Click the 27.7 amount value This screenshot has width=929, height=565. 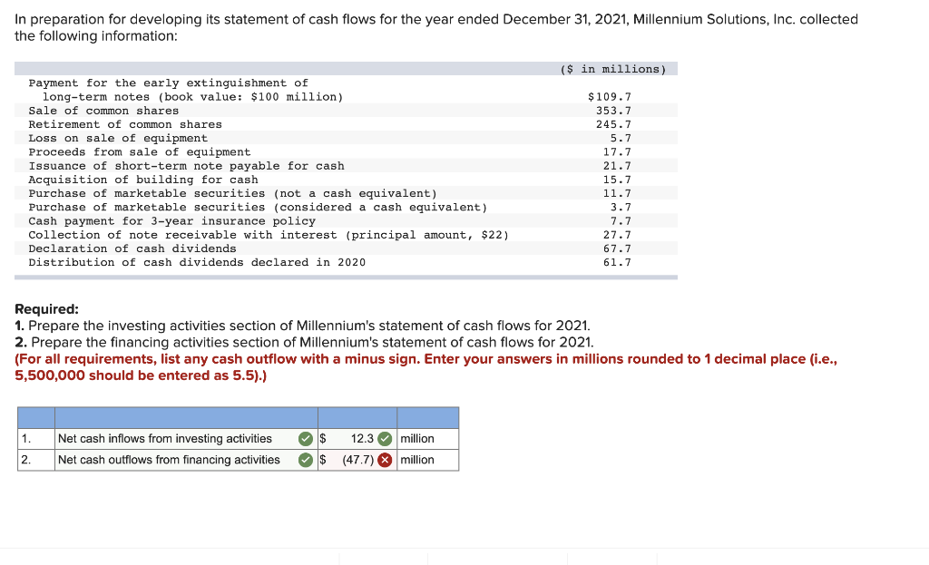coord(617,235)
